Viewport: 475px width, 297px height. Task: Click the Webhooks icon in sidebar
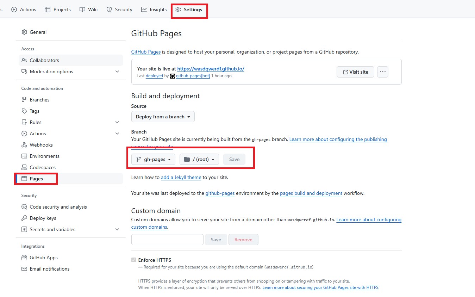(24, 145)
